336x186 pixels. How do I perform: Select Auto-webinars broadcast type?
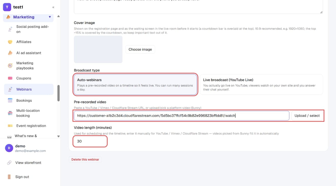[x=135, y=84]
